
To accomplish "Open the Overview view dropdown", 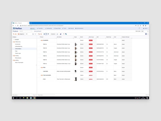I will pyautogui.click(x=53, y=34).
